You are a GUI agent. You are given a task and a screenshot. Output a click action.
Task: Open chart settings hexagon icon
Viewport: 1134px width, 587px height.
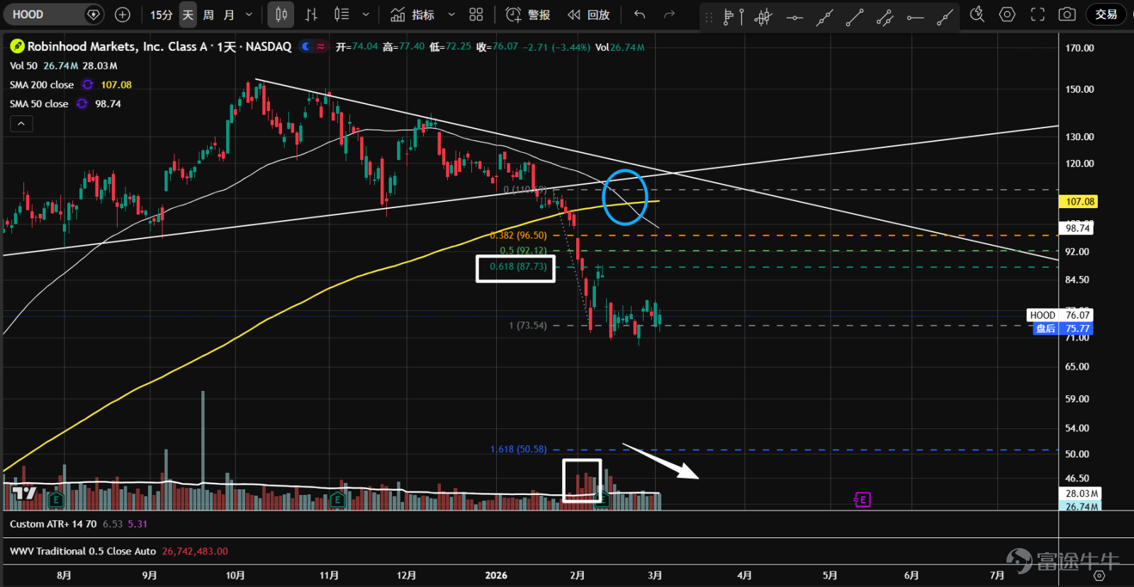point(1007,14)
